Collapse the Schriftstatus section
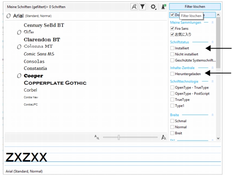Viewport: 233px width, 177px height. (212, 42)
